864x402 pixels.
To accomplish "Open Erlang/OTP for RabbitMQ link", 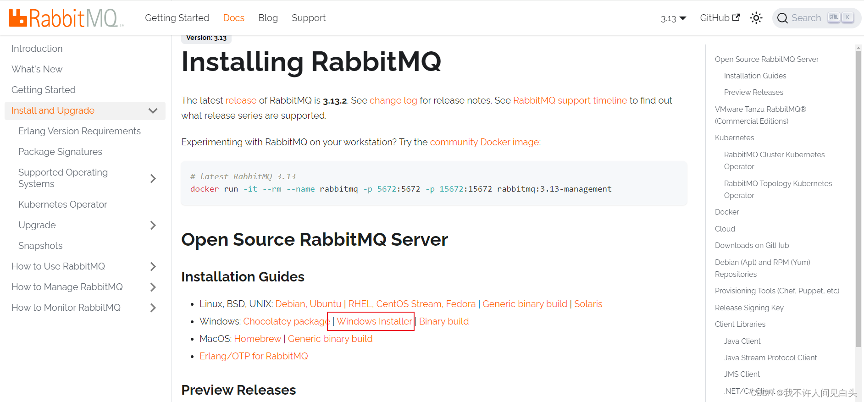I will (x=254, y=356).
